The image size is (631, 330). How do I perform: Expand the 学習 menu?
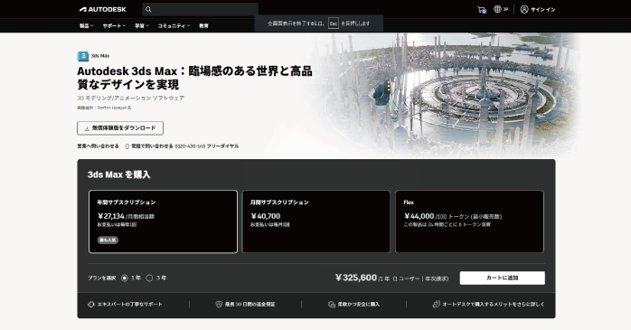coord(142,25)
